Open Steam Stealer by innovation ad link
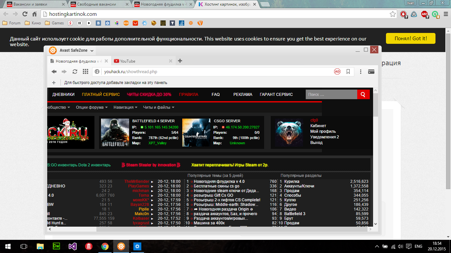Image resolution: width=451 pixels, height=253 pixels. [x=151, y=165]
